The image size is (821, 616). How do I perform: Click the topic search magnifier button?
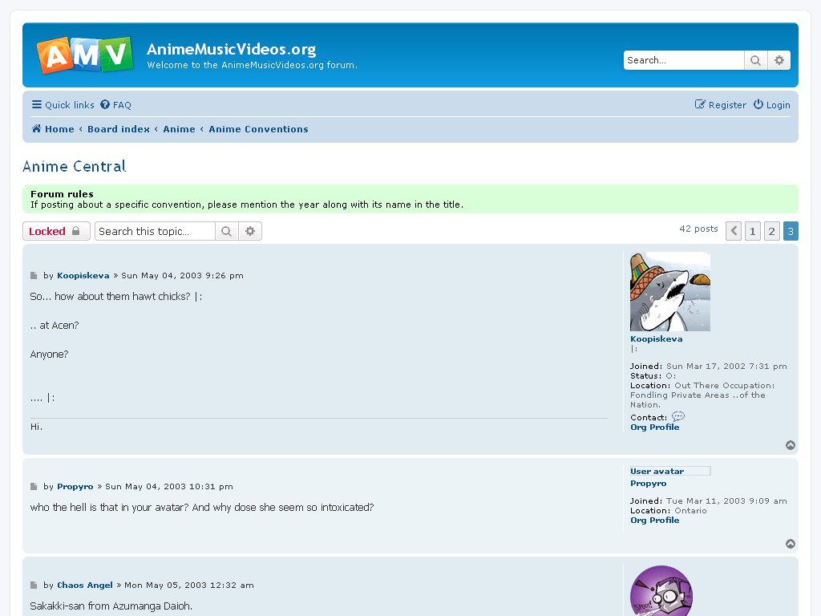pyautogui.click(x=227, y=231)
